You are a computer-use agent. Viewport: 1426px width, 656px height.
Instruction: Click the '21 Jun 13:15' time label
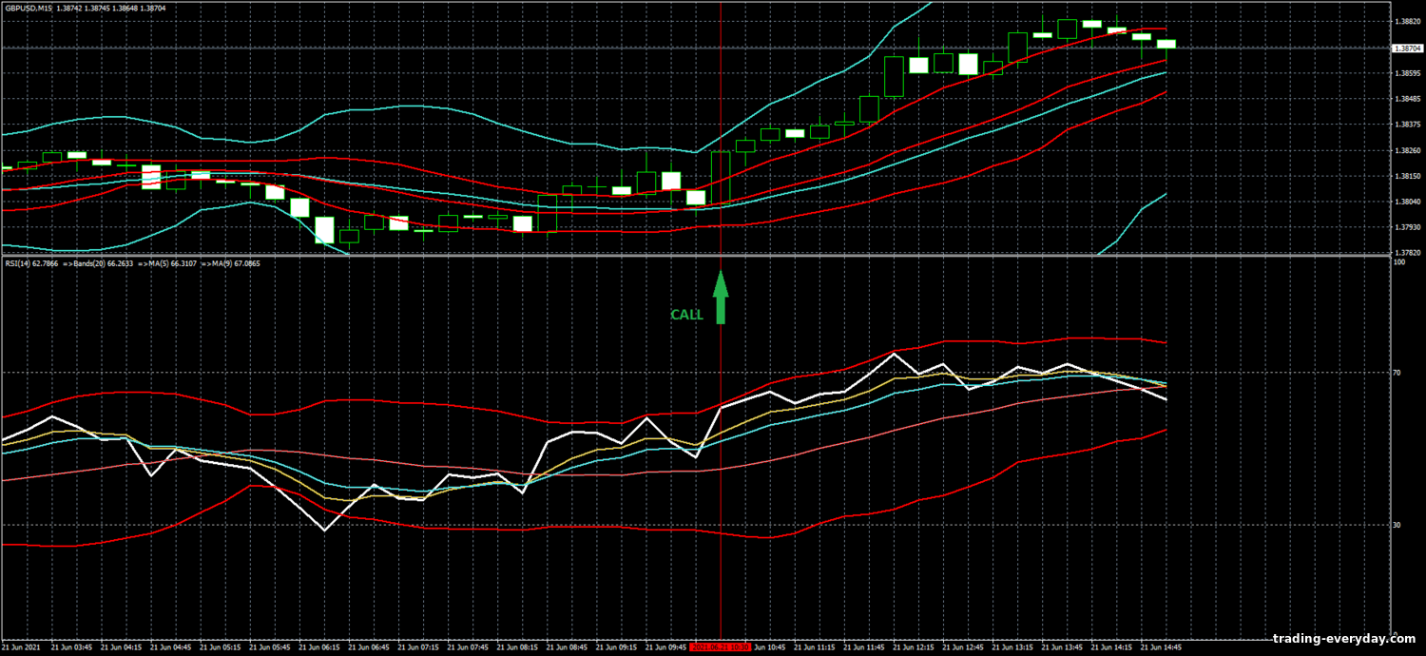click(x=1012, y=647)
